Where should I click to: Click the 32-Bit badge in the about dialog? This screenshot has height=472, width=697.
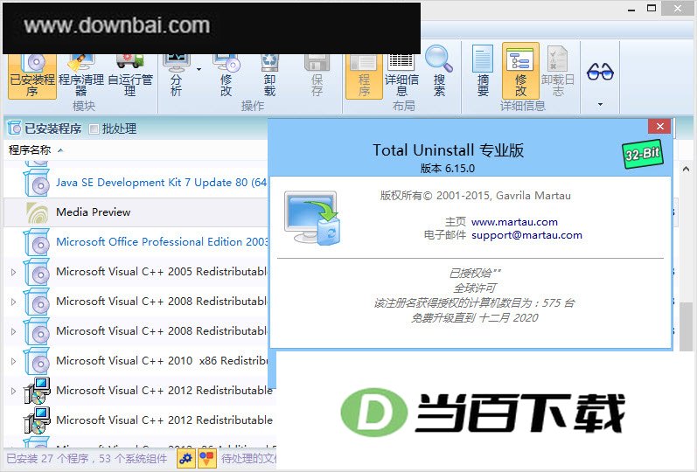pos(642,154)
